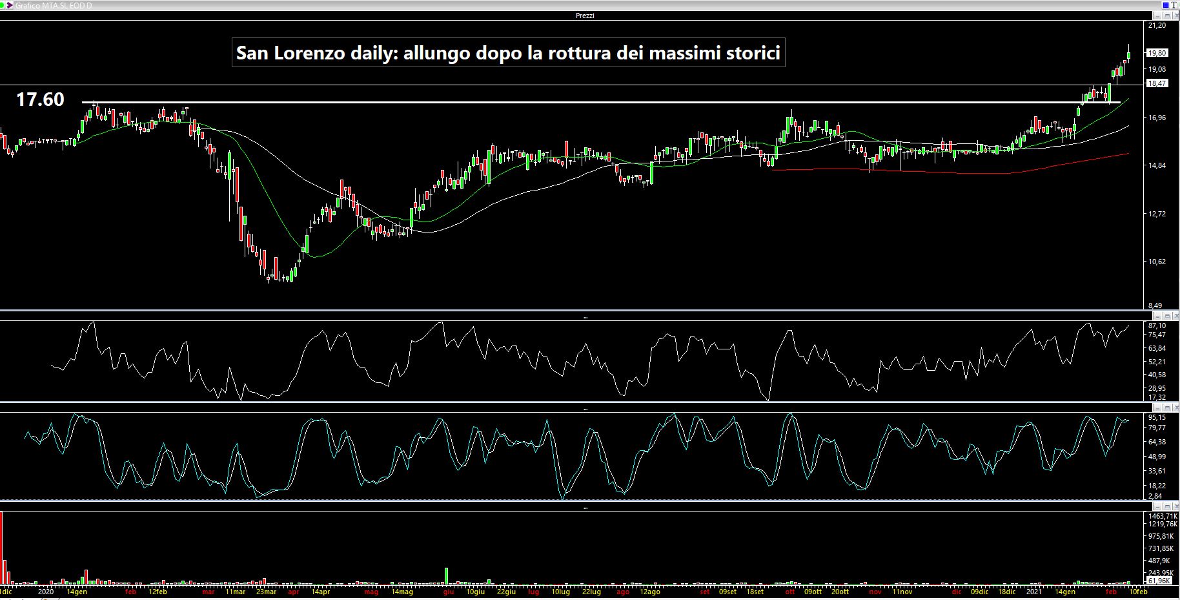The height and width of the screenshot is (600, 1180).
Task: Click the 12,72 price axis value
Action: (x=1157, y=214)
